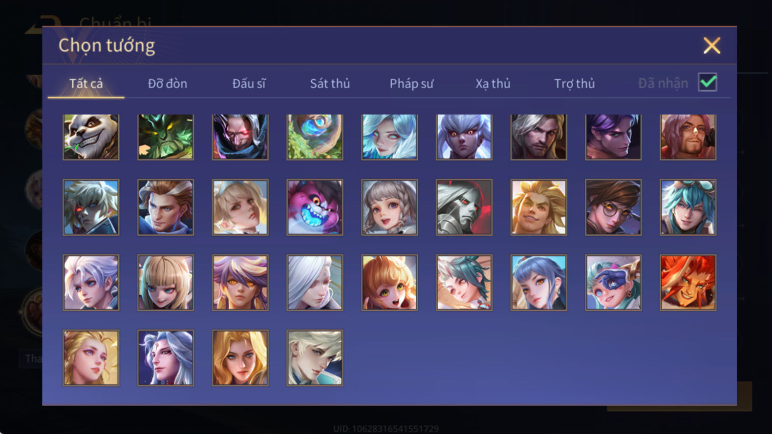Close the Chọn tướng dialog
Image resolution: width=772 pixels, height=434 pixels.
(712, 45)
